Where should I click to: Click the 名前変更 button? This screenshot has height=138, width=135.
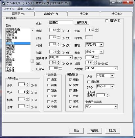[82, 22]
